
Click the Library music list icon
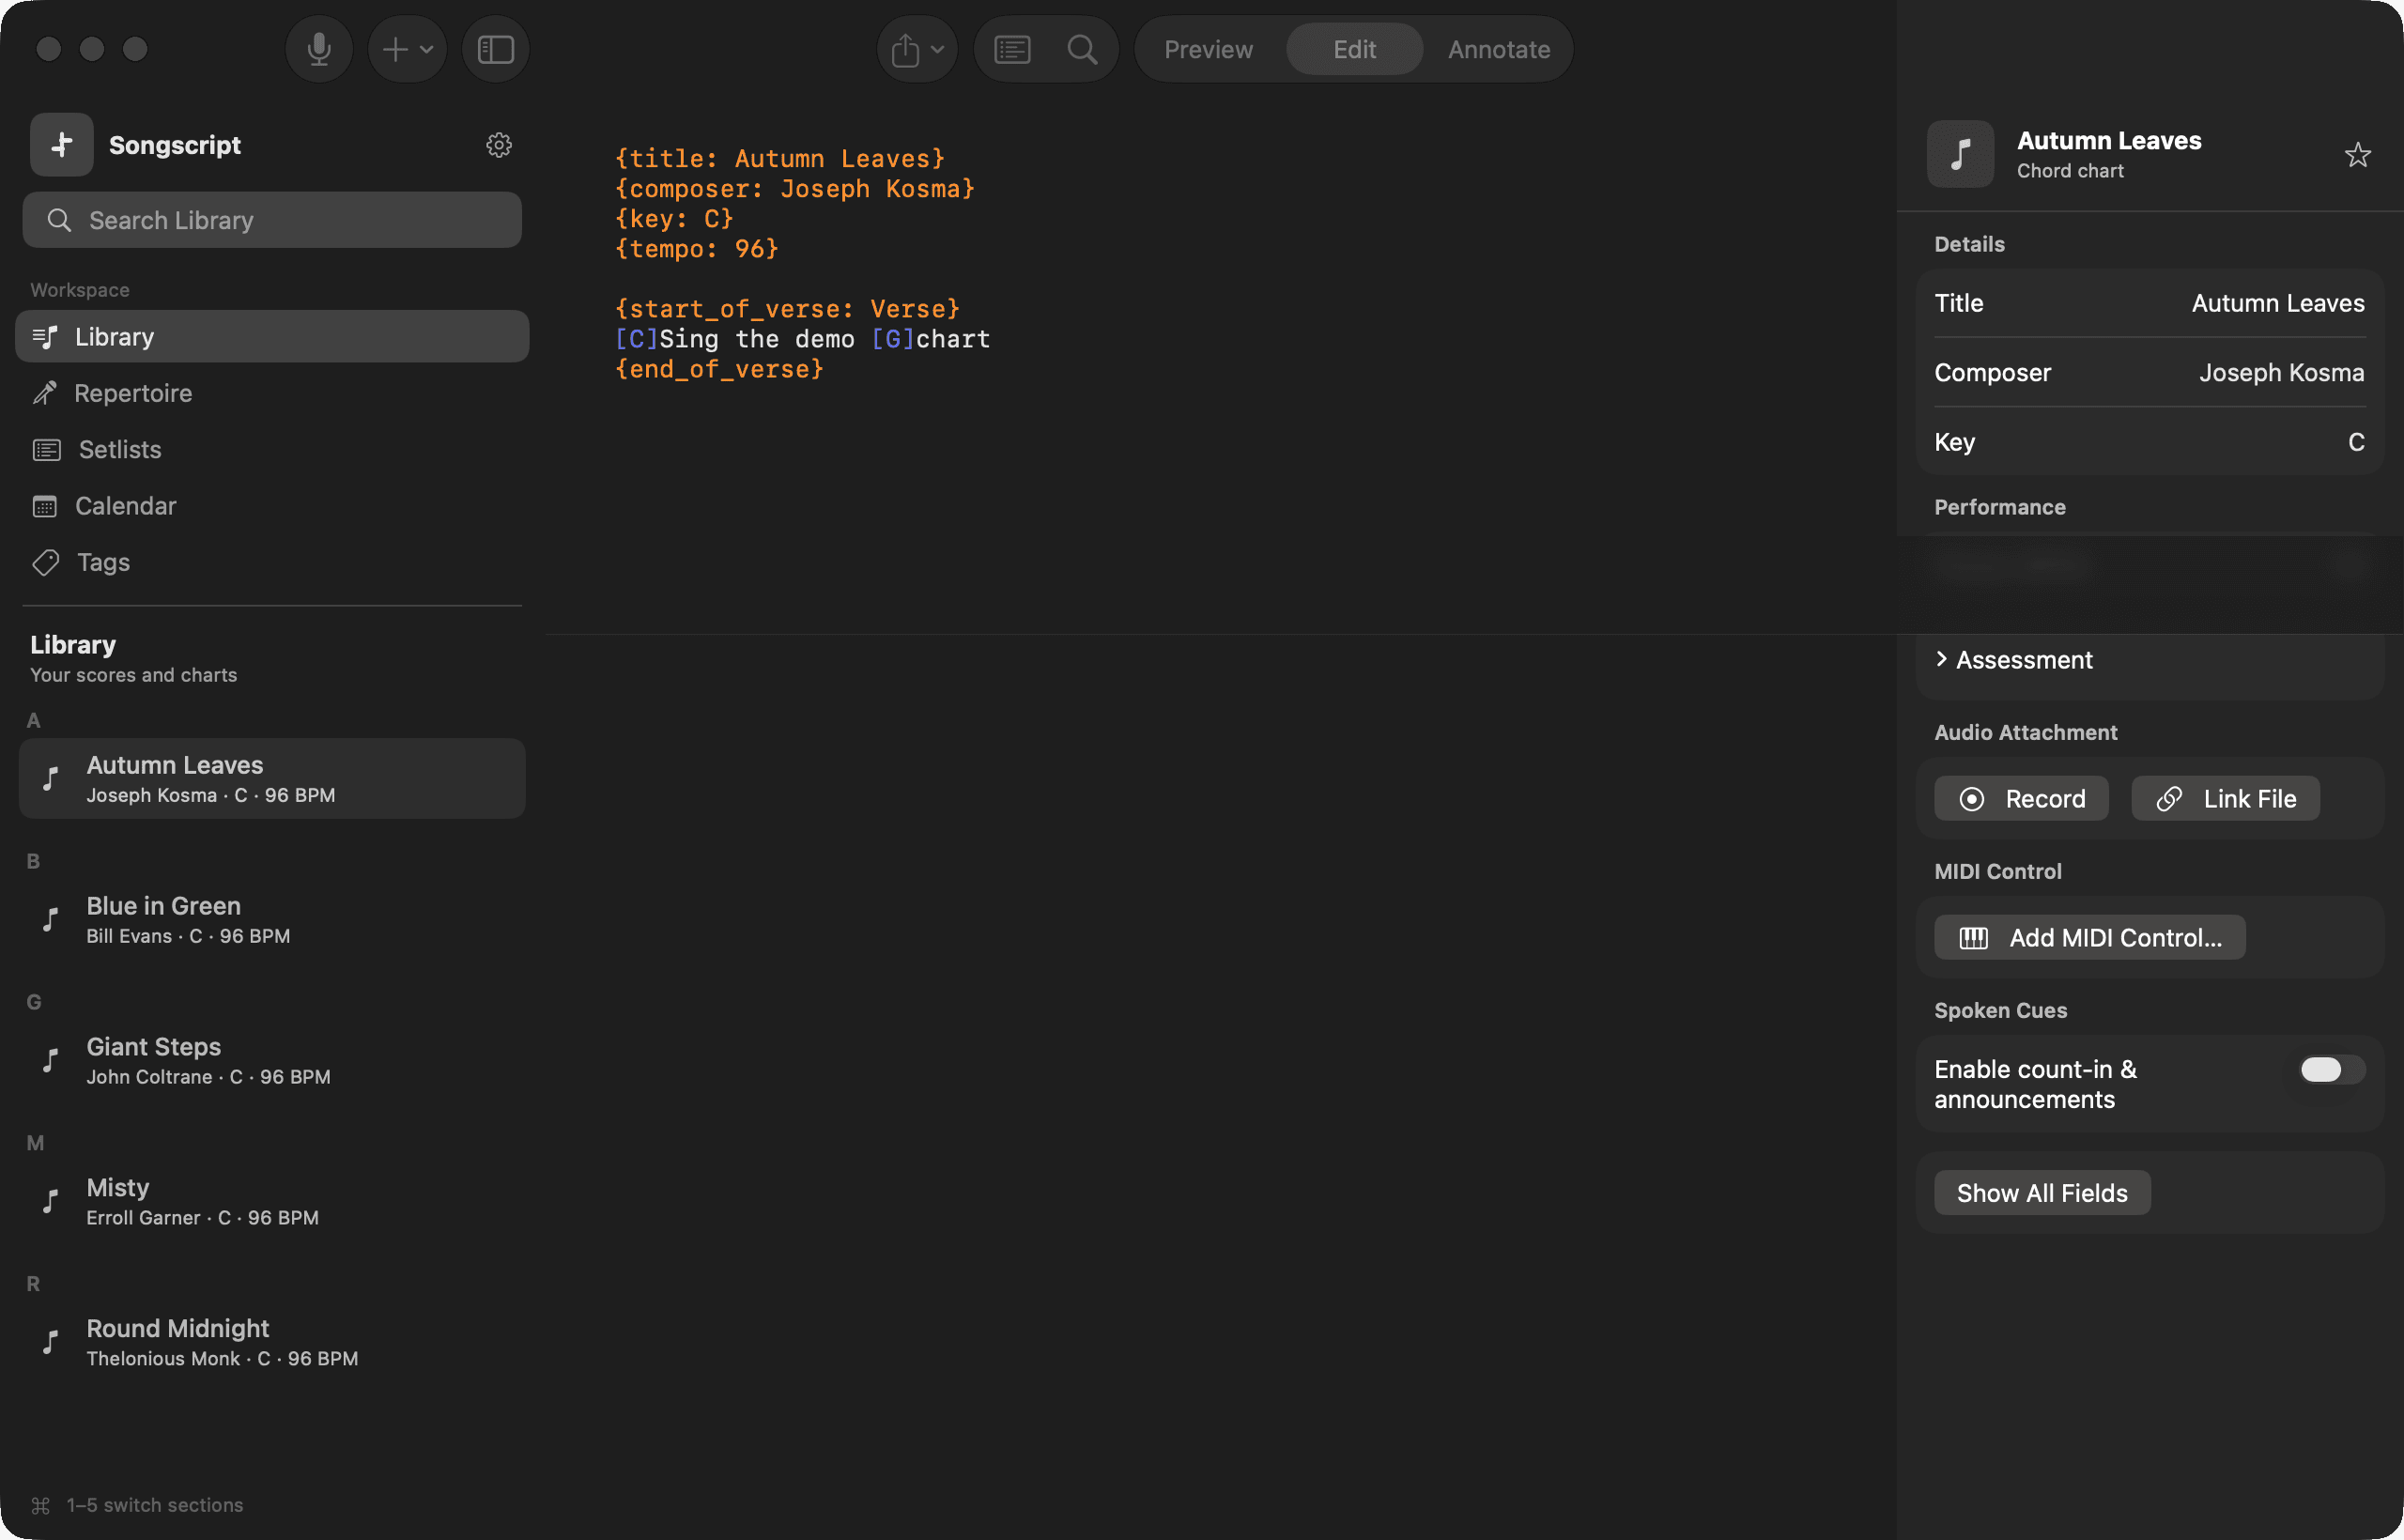click(45, 337)
